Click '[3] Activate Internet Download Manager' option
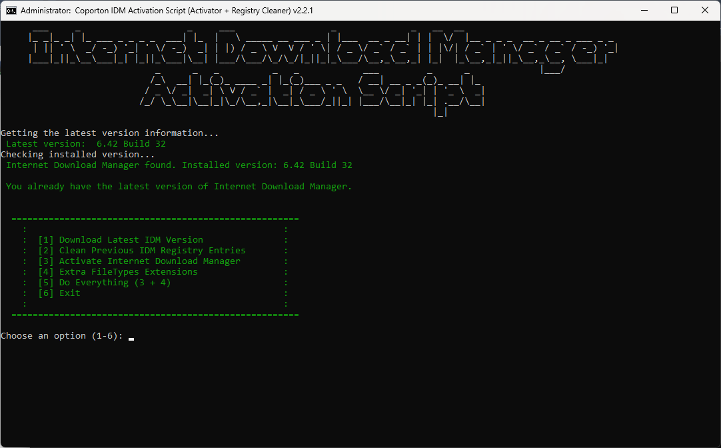Viewport: 721px width, 448px height. [x=139, y=261]
